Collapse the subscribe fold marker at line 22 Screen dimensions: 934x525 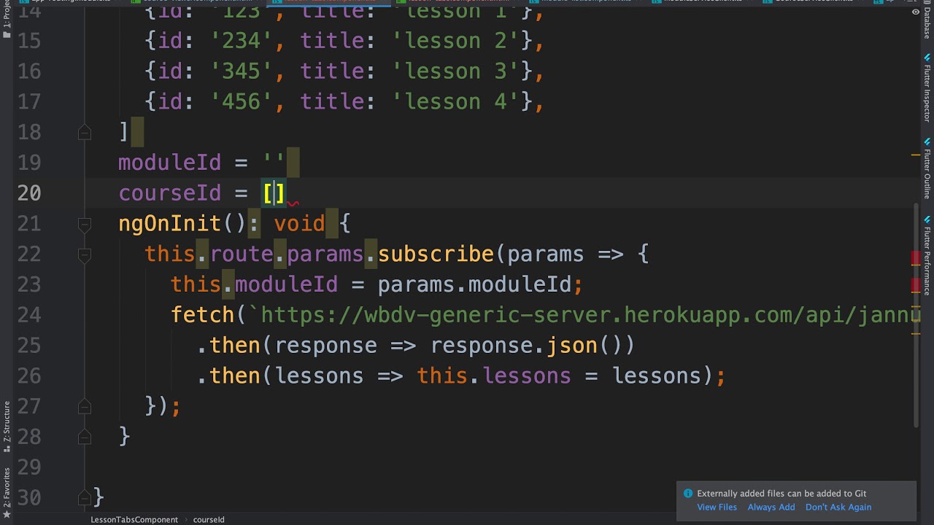[85, 254]
